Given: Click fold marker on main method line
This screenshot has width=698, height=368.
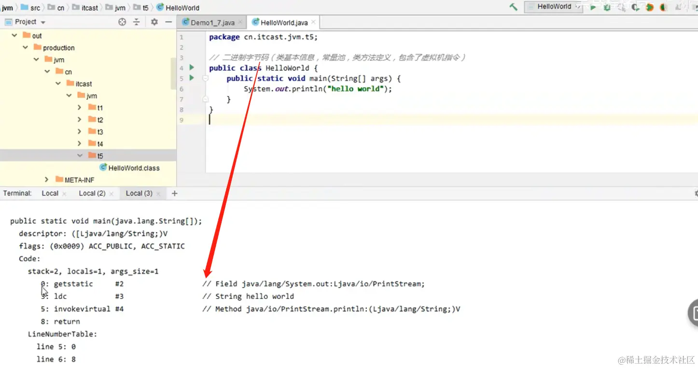Looking at the screenshot, I should click(205, 78).
